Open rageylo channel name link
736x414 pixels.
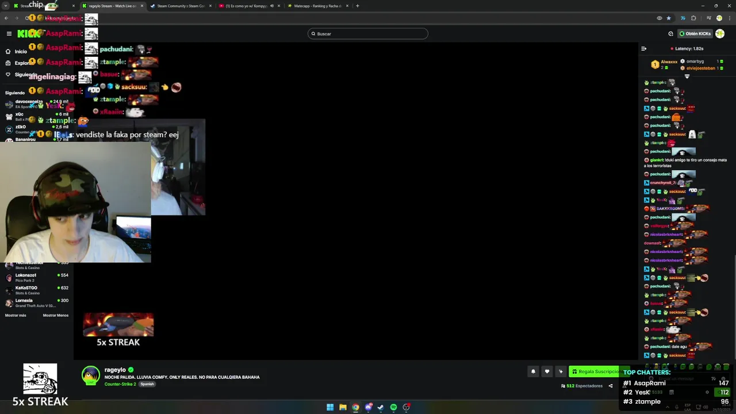(x=115, y=370)
